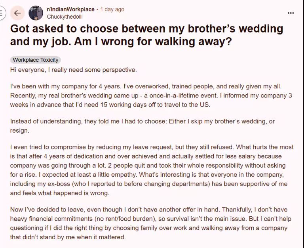
Task: Click the final line "that didn't stand by me"
Action: tap(68, 237)
